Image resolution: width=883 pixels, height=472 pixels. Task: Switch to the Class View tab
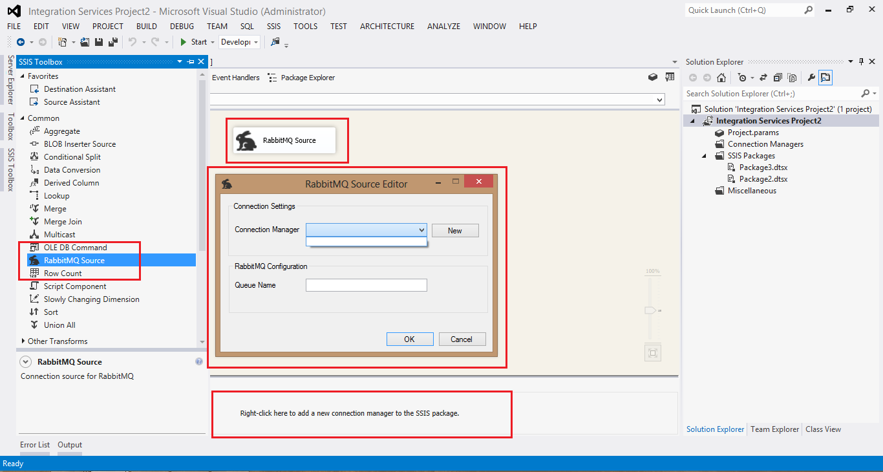coord(823,429)
